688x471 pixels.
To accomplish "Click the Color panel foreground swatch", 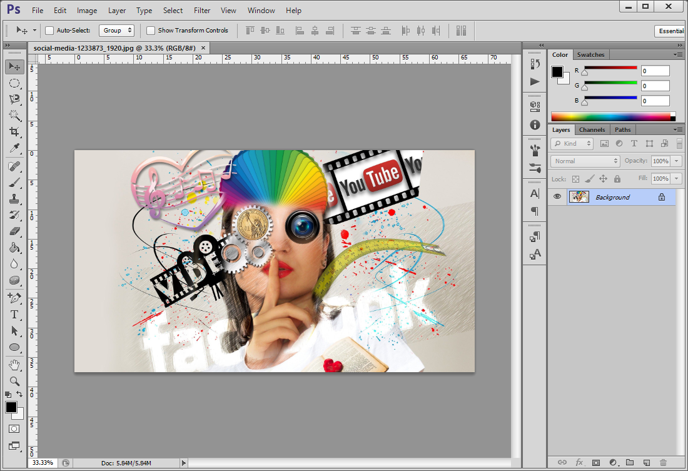I will 557,71.
